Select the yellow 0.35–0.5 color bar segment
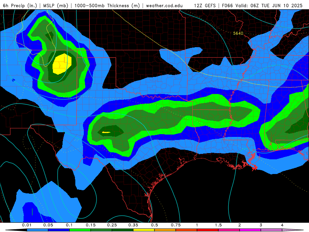Screen dimensions: 309x232 [144, 230]
